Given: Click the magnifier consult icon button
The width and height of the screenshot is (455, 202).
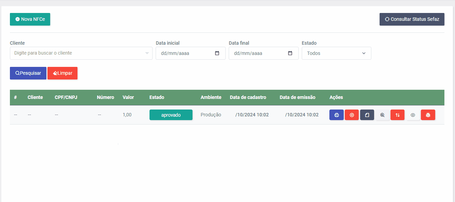Looking at the screenshot, I should [x=382, y=115].
